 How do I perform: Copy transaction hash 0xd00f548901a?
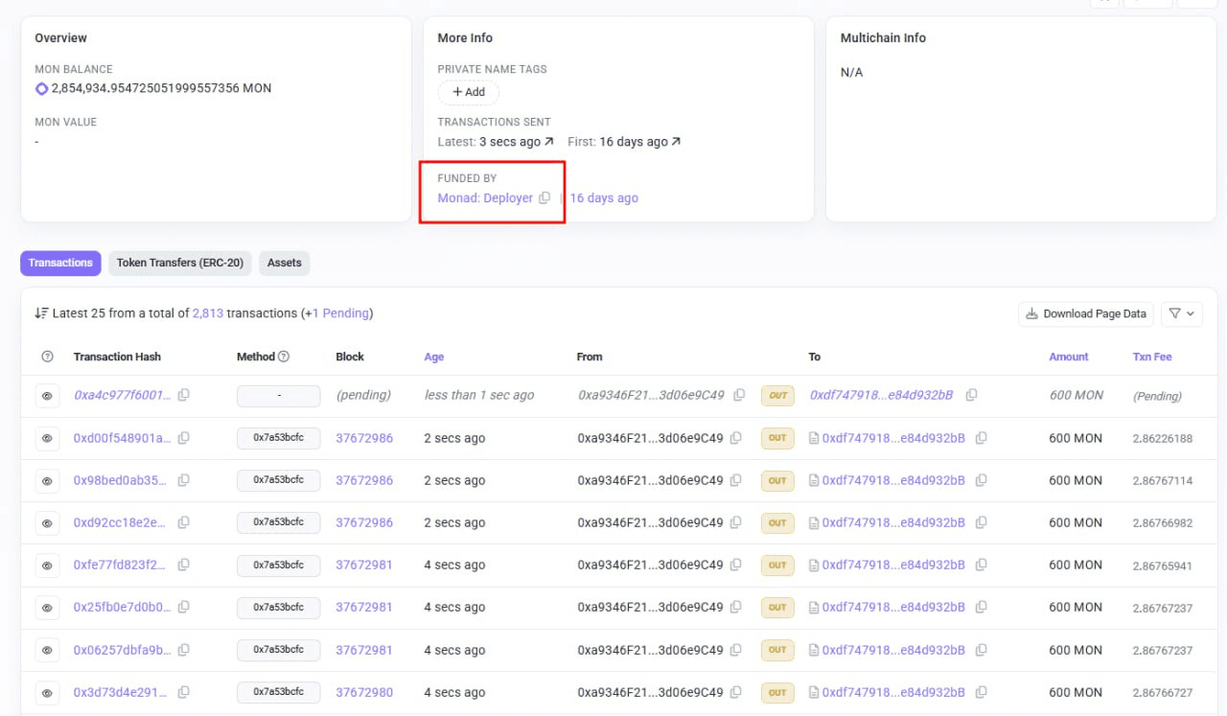tap(184, 438)
